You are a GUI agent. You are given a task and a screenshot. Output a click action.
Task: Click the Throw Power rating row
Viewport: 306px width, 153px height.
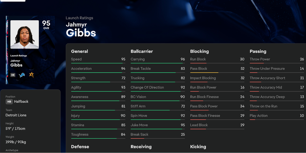click(x=277, y=59)
